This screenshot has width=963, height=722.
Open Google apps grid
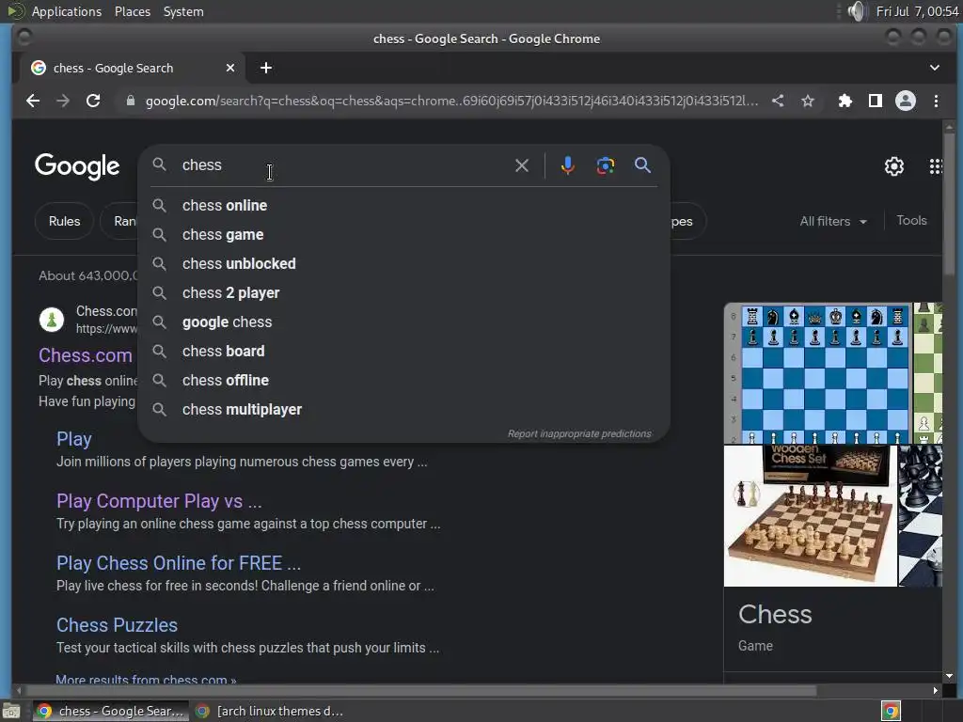coord(936,165)
